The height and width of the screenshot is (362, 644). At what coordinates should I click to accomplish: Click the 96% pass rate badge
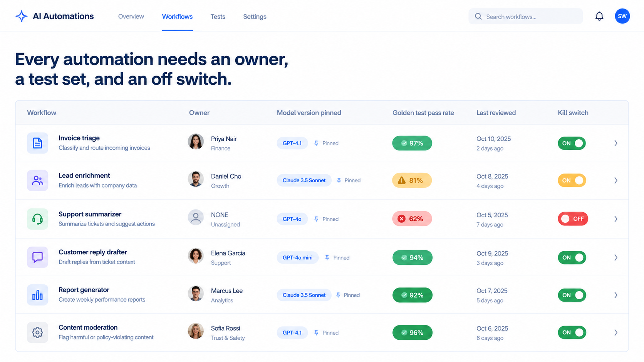(x=412, y=332)
